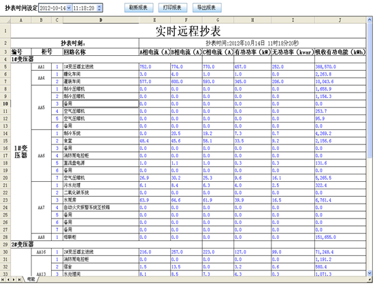Screen dimensions: 377x286
Task: Click the 消防泵电控柜 cell in row 17
Action: [x=101, y=156]
